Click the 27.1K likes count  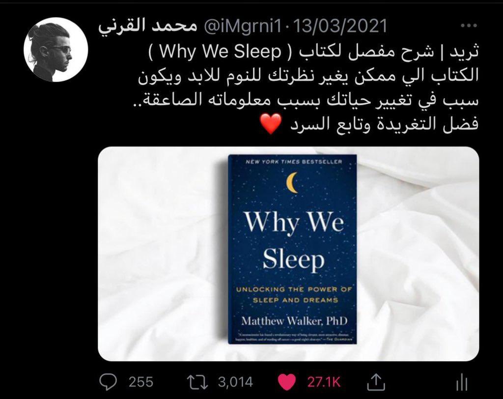[323, 382]
